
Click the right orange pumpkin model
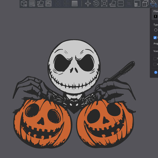pyautogui.click(x=105, y=124)
